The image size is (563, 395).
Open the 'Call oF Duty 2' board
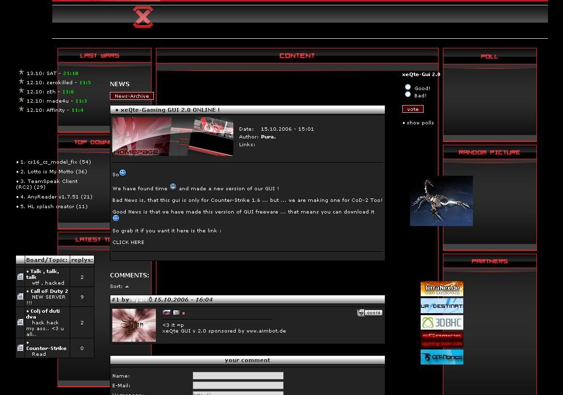(x=49, y=291)
